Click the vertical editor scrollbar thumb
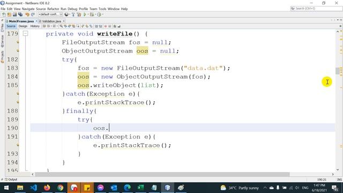 point(338,71)
